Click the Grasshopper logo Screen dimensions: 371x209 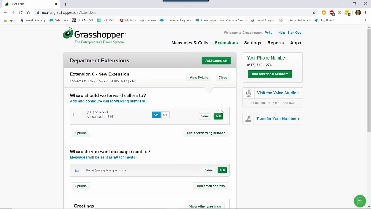[x=94, y=35]
